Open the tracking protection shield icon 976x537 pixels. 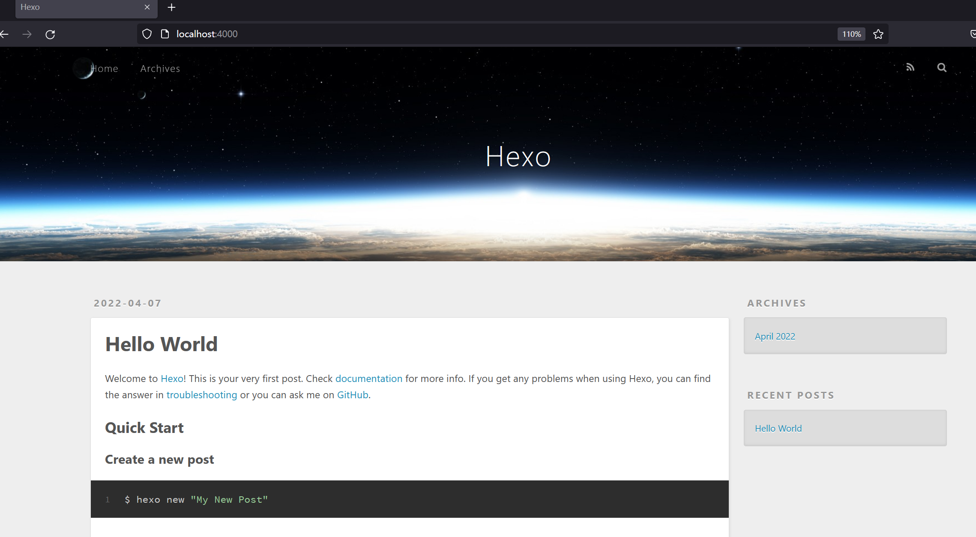click(x=147, y=34)
